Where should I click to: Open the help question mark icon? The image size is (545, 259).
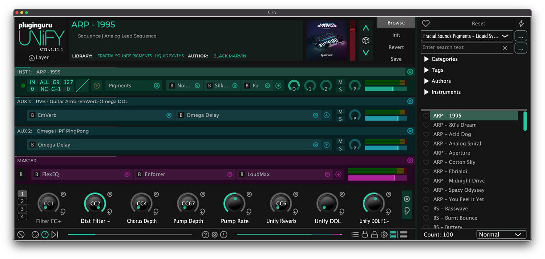[x=205, y=235]
